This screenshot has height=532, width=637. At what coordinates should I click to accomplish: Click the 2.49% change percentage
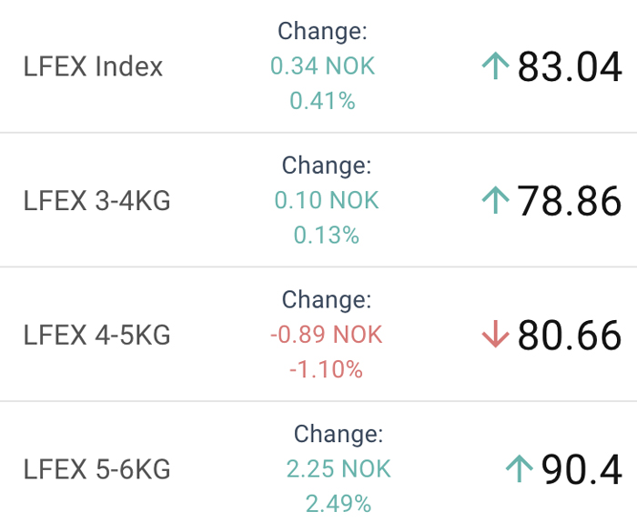339,504
